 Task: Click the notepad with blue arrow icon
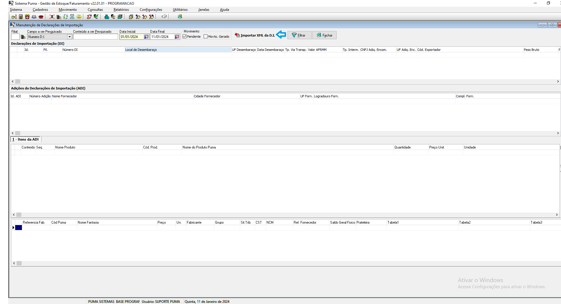pyautogui.click(x=138, y=17)
